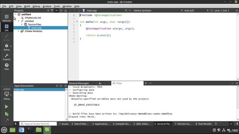Collapse the untitled target node
239x134 pixels.
(x=18, y=21)
